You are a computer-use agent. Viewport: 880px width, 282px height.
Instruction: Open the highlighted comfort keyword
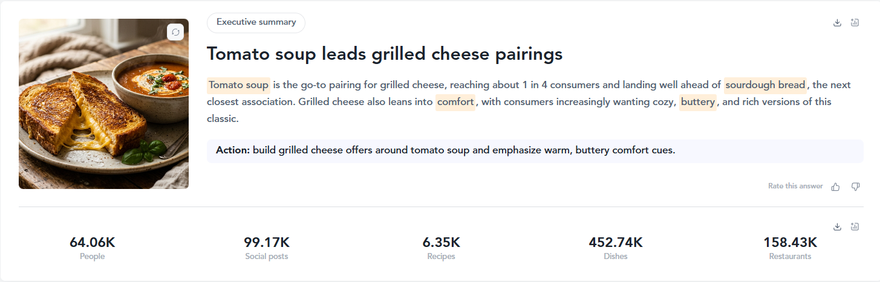point(455,102)
